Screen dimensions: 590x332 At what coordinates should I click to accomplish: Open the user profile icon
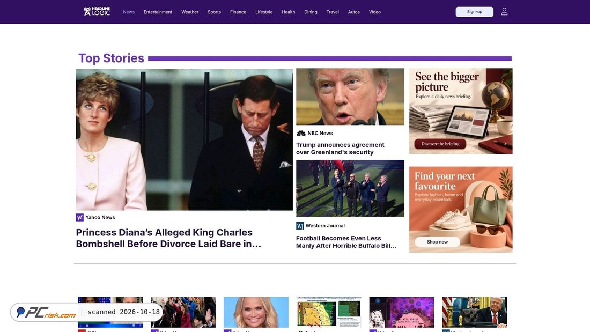click(504, 12)
